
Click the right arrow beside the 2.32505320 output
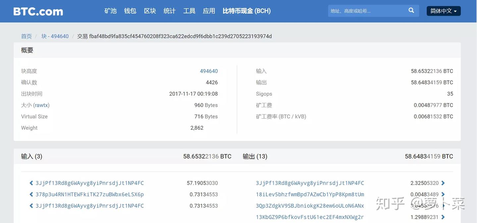[x=444, y=183]
